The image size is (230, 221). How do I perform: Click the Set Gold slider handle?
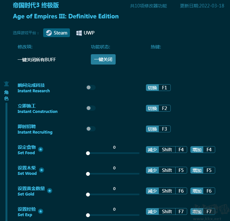tap(88, 195)
